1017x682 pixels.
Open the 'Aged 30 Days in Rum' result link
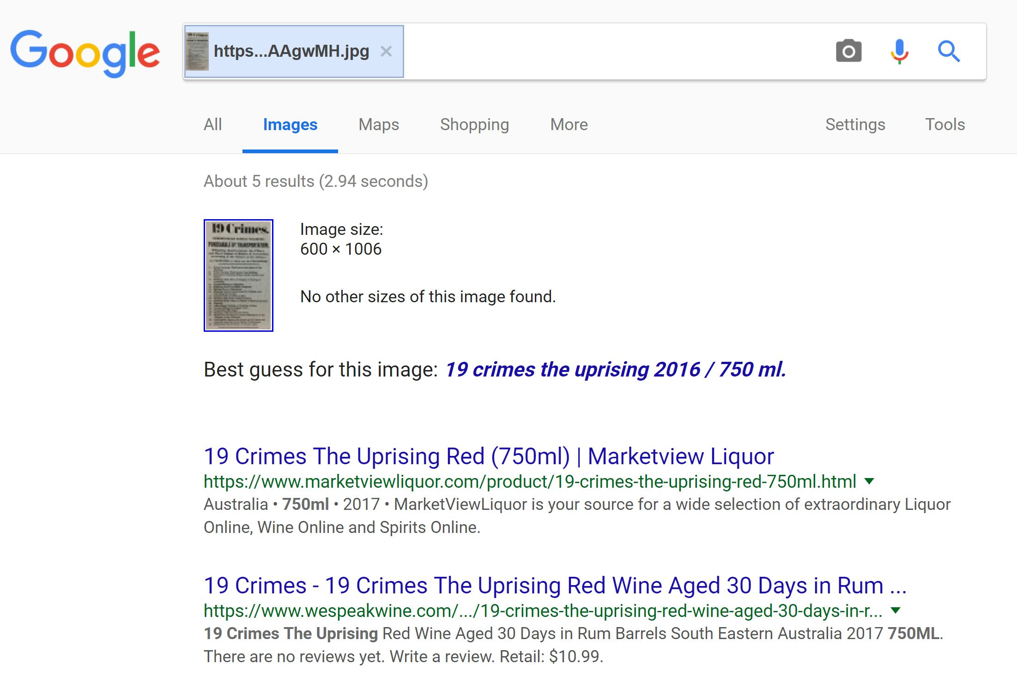555,586
